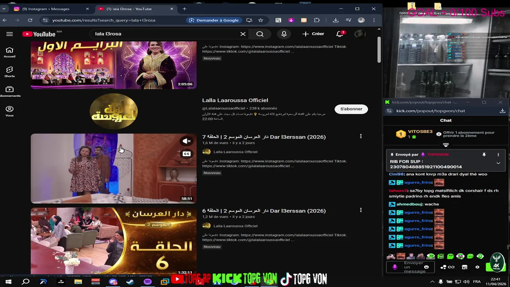510x287 pixels.
Task: Open episode 7 Dar l3erssan video title
Action: [264, 137]
